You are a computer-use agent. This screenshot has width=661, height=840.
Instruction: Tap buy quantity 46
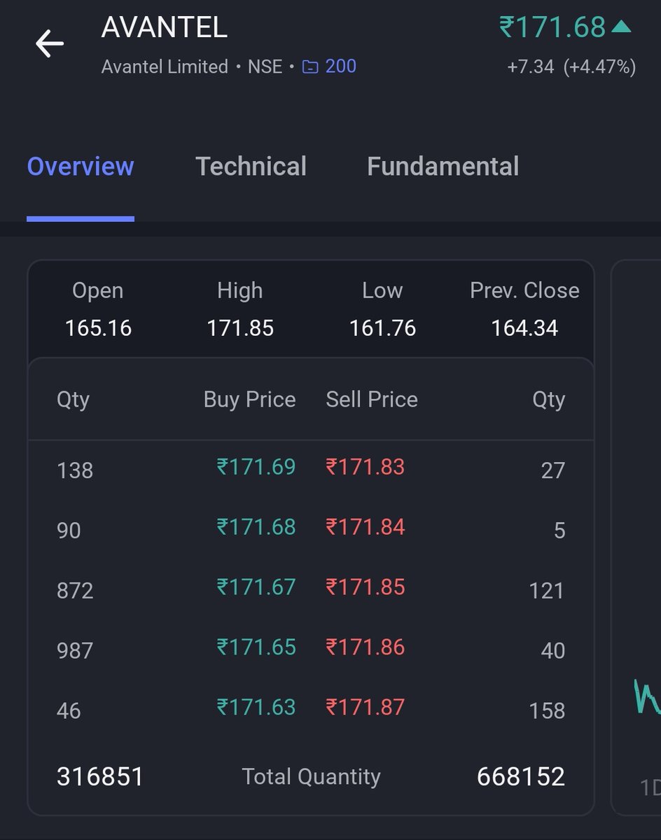click(69, 711)
